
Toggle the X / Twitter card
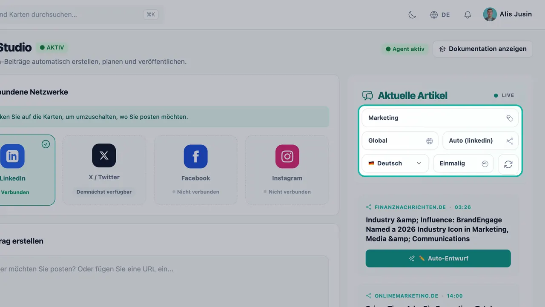(104, 170)
